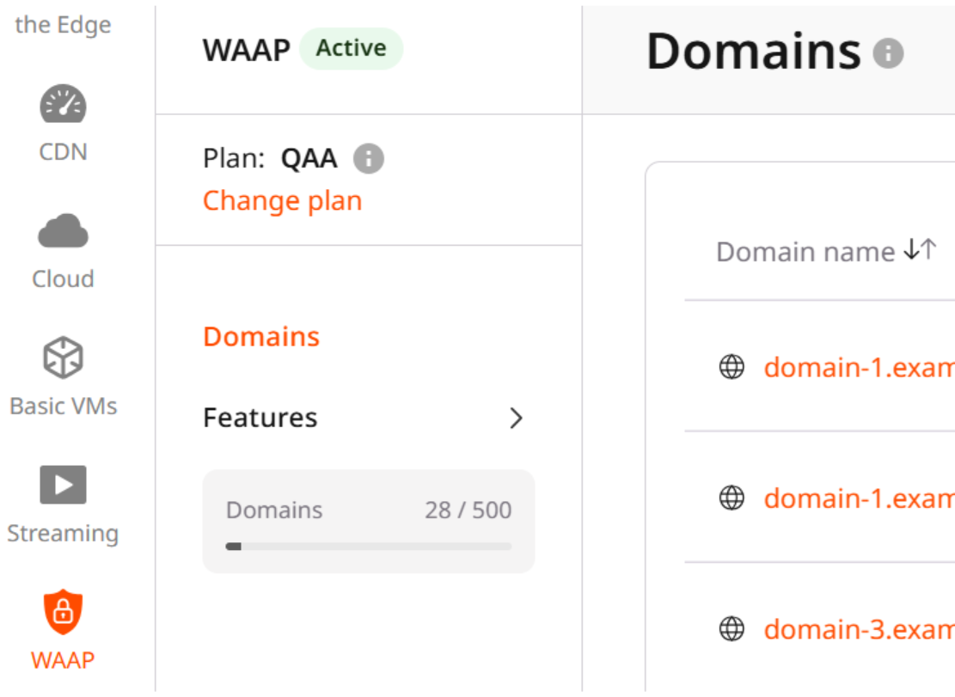Open the info tooltip next to Domains heading
Image resolution: width=955 pixels, height=697 pixels.
click(x=889, y=53)
